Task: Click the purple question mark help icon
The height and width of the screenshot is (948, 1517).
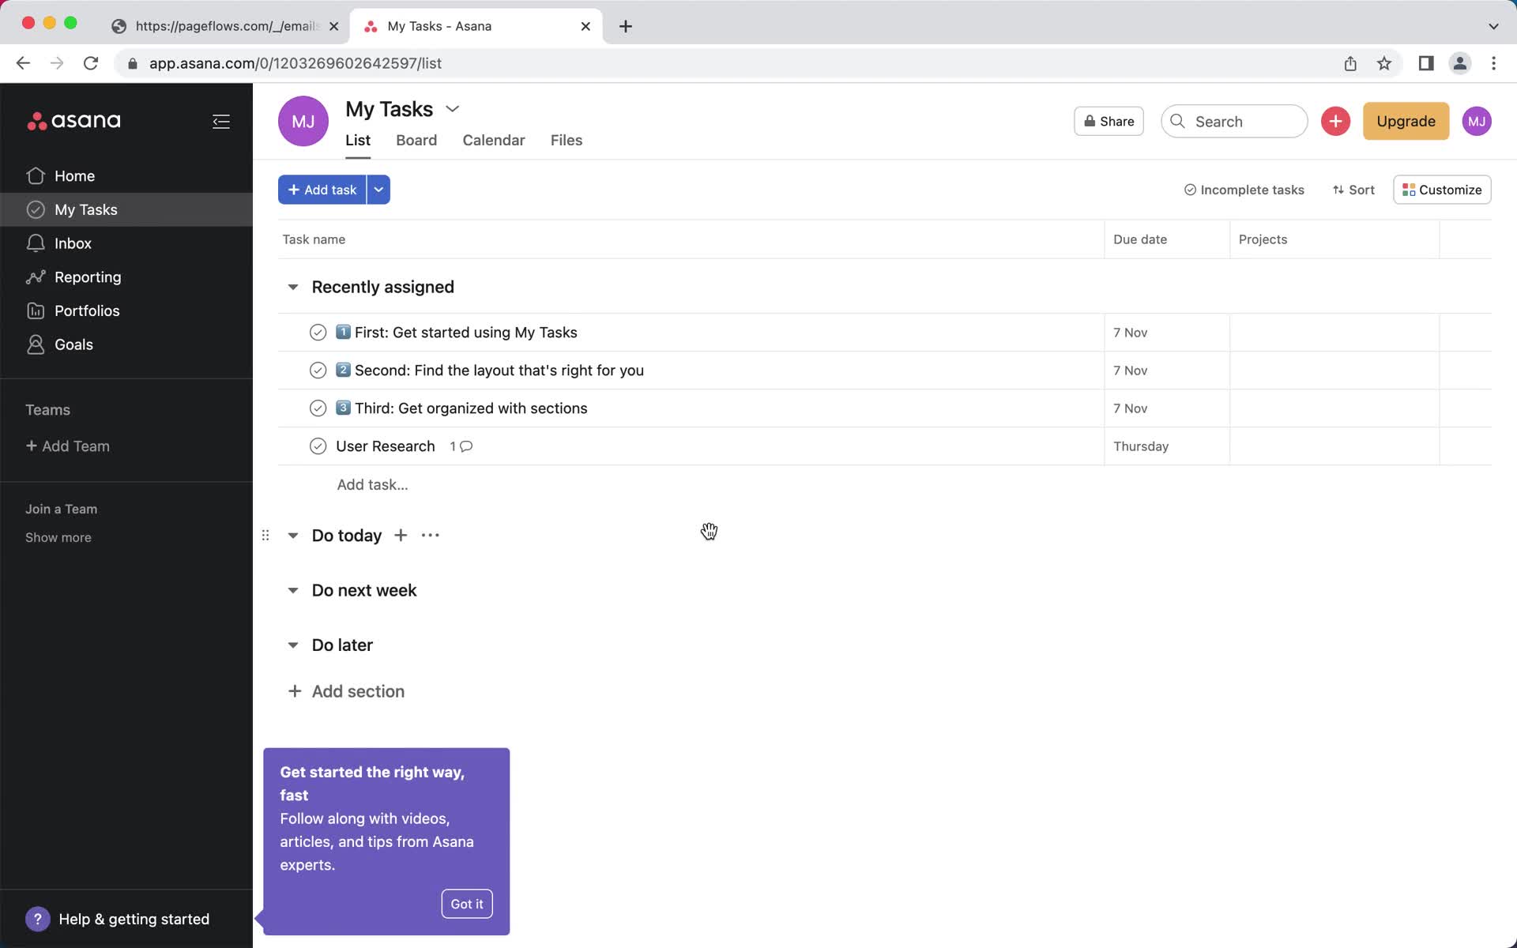Action: click(x=37, y=919)
